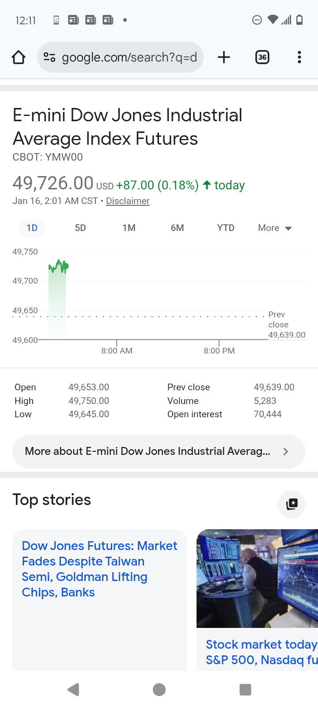Tap the google.com search URL field
The height and width of the screenshot is (708, 318).
point(129,57)
